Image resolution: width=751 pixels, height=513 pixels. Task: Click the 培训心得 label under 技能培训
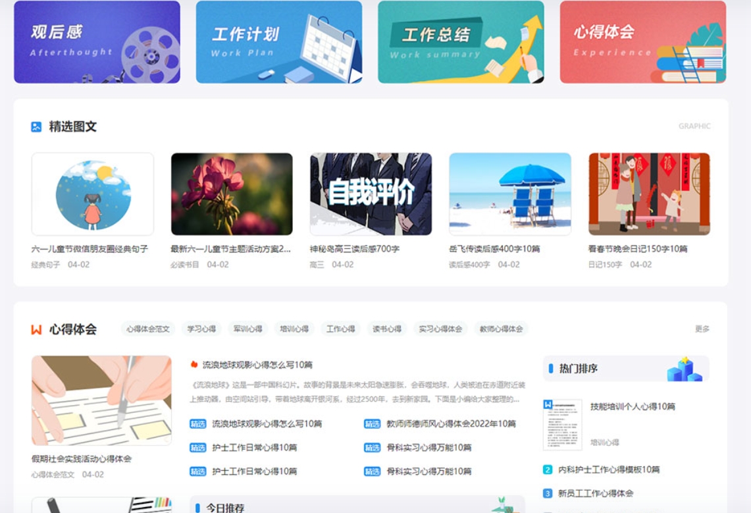pyautogui.click(x=605, y=443)
